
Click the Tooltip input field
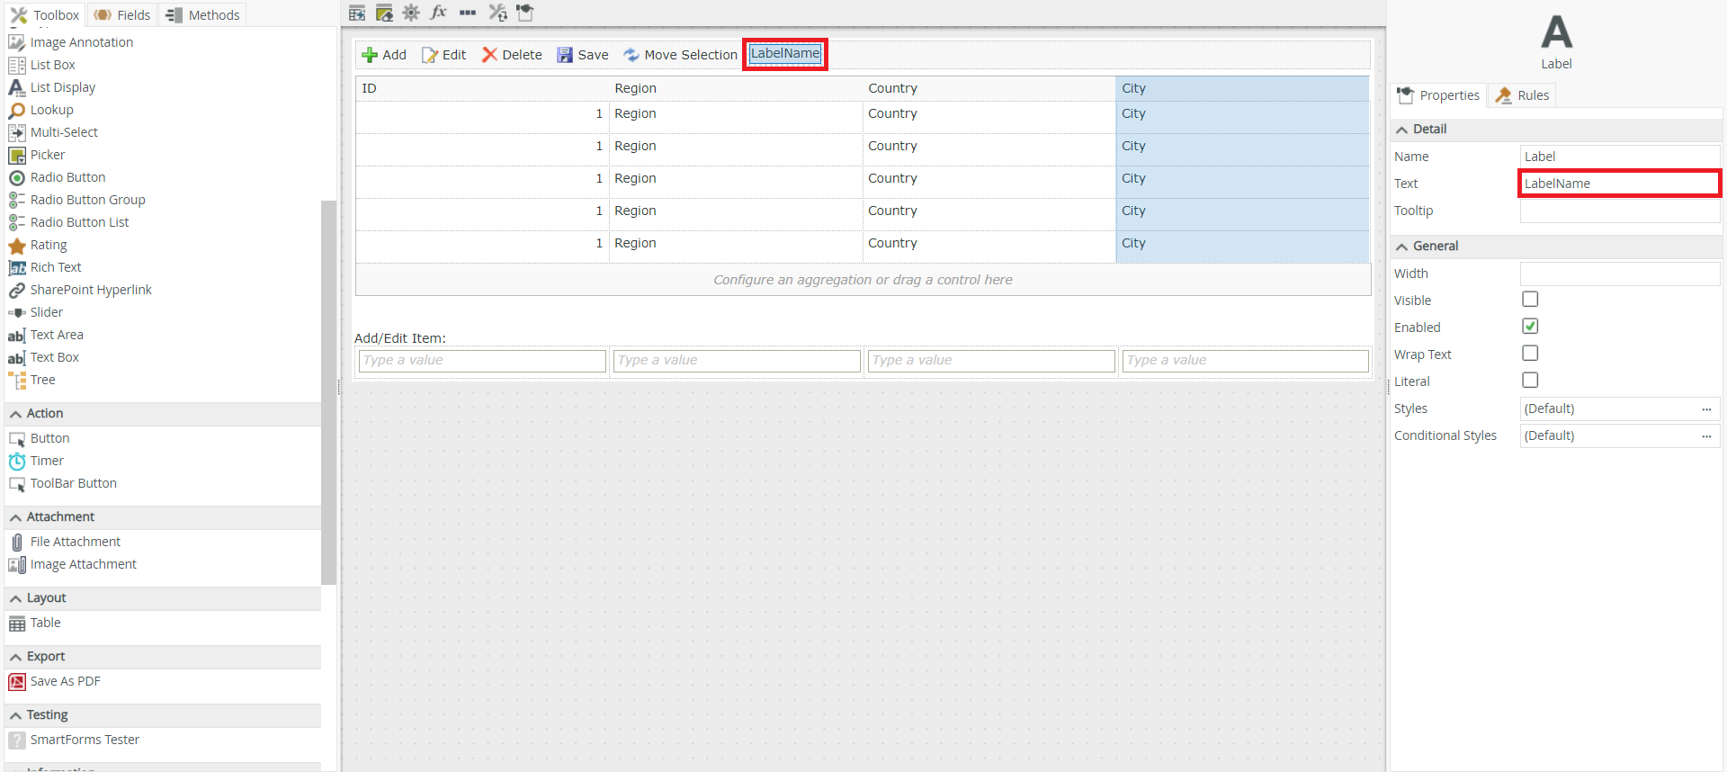coord(1619,211)
